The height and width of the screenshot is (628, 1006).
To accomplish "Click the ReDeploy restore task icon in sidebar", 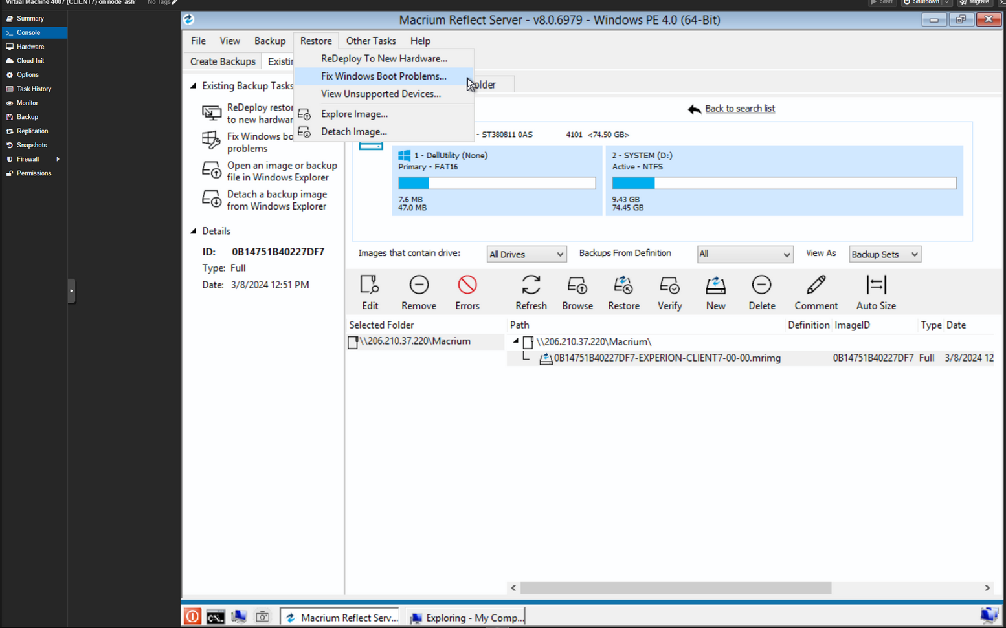I will [x=212, y=113].
